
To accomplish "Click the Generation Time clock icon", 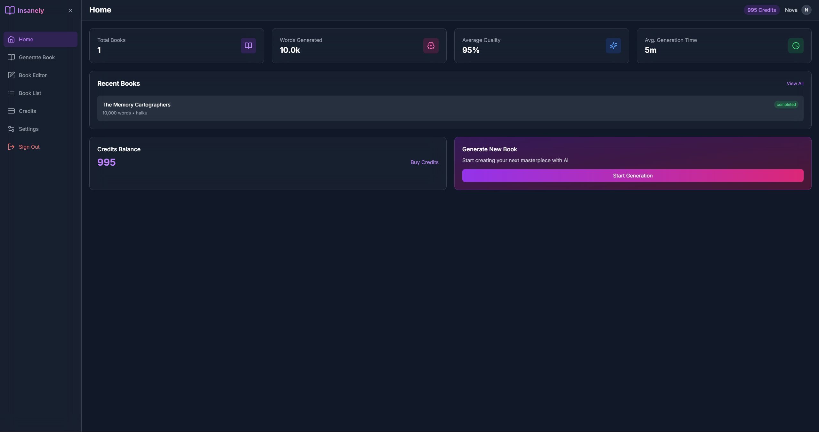I will (x=796, y=46).
